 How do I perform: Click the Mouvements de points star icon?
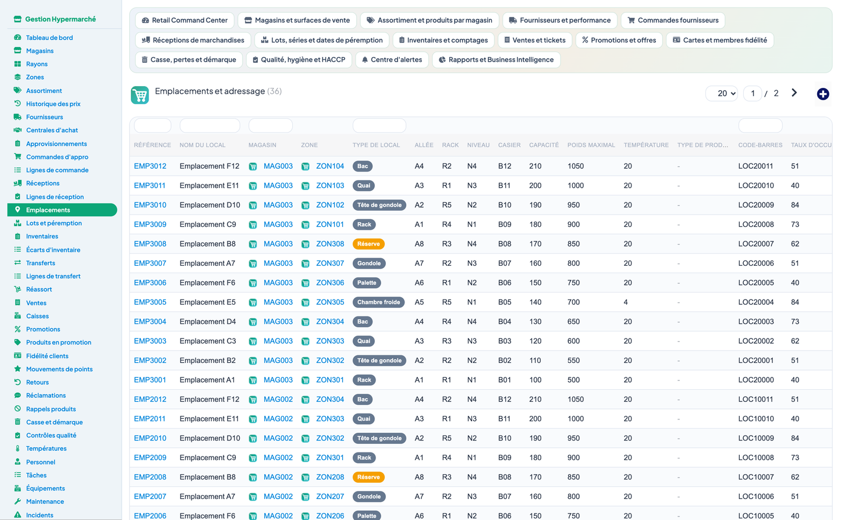pyautogui.click(x=17, y=369)
